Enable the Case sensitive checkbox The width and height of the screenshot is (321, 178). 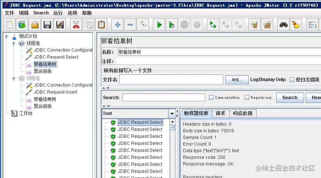pos(211,98)
